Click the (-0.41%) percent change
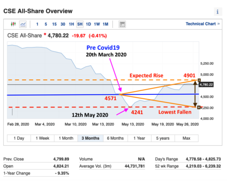Viewport: 227px width, 181px height. 98,36
